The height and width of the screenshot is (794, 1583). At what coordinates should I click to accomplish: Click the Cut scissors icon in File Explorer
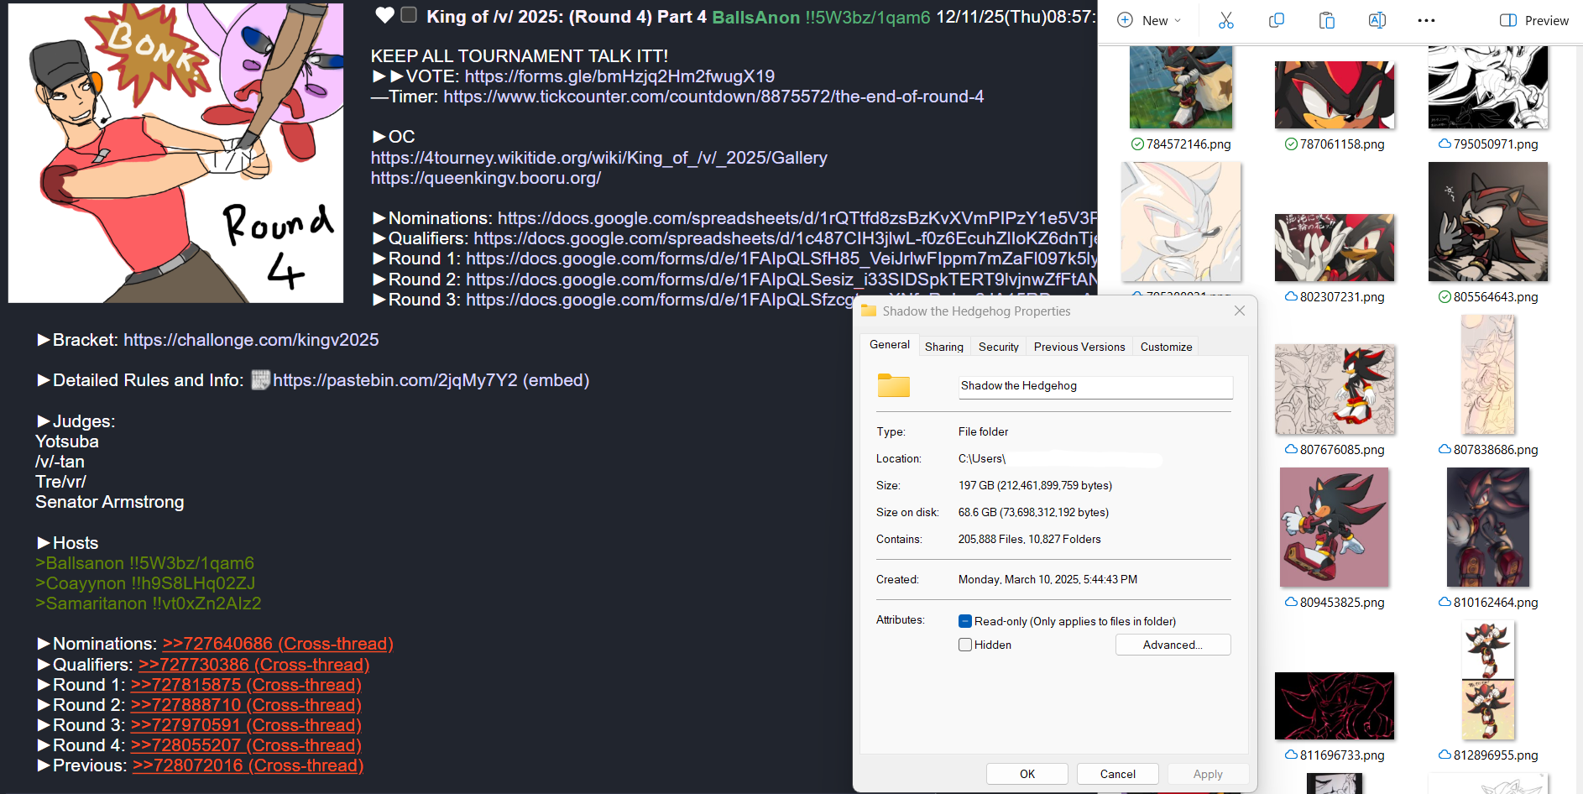(x=1226, y=20)
